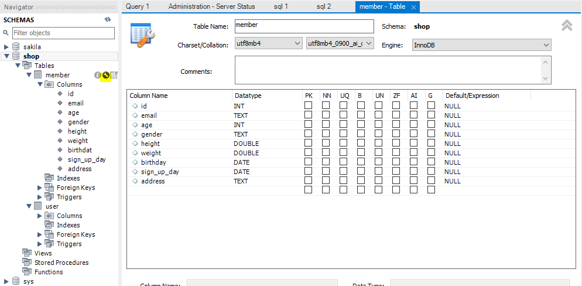Click the diamond icon of email row in editor
The width and height of the screenshot is (582, 286).
pyautogui.click(x=135, y=115)
